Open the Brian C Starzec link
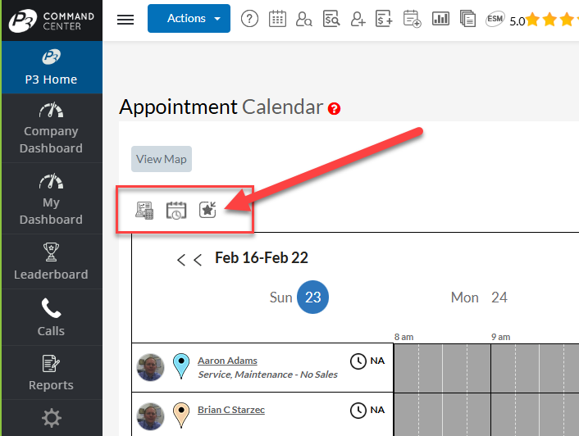This screenshot has width=579, height=436. (231, 410)
